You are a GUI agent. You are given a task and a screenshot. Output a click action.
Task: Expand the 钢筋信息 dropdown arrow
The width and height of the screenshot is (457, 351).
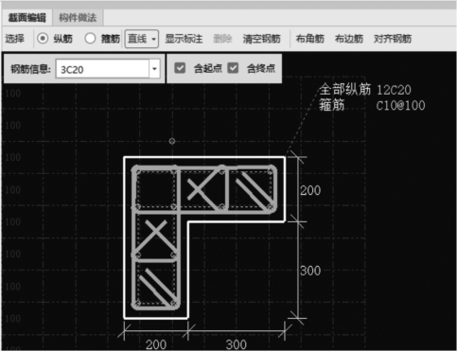coord(154,69)
